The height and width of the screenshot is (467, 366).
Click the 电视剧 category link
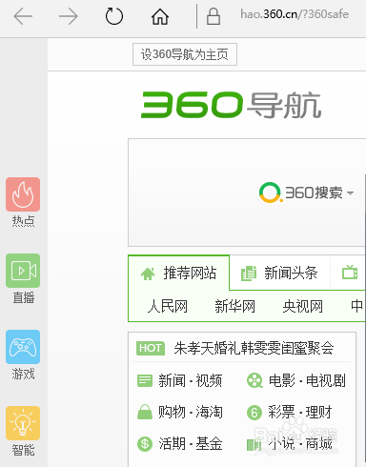click(326, 380)
